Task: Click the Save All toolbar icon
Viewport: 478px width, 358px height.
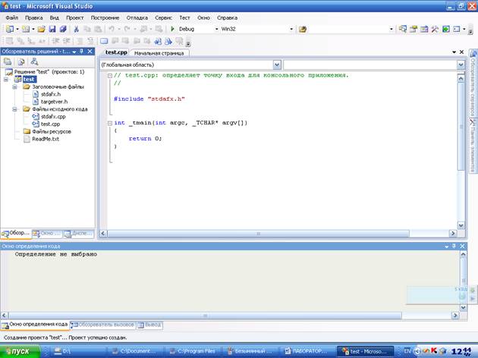Action: (x=62, y=29)
